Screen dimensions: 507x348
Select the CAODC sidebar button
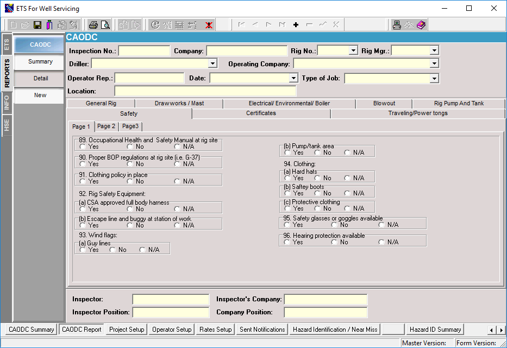pyautogui.click(x=40, y=45)
